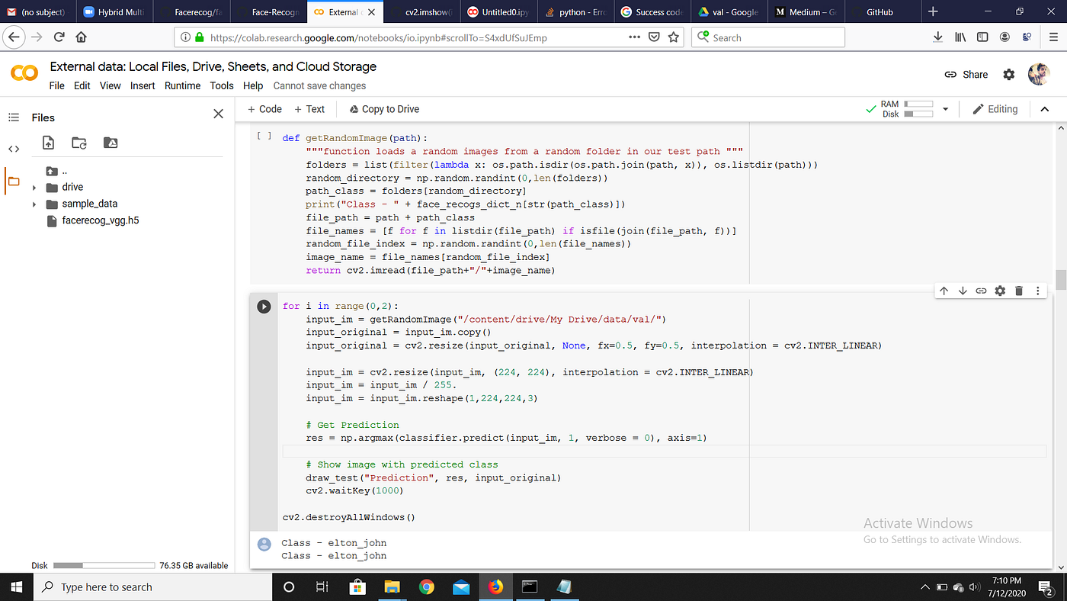Expand the drive folder
The height and width of the screenshot is (601, 1067).
pyautogui.click(x=34, y=187)
